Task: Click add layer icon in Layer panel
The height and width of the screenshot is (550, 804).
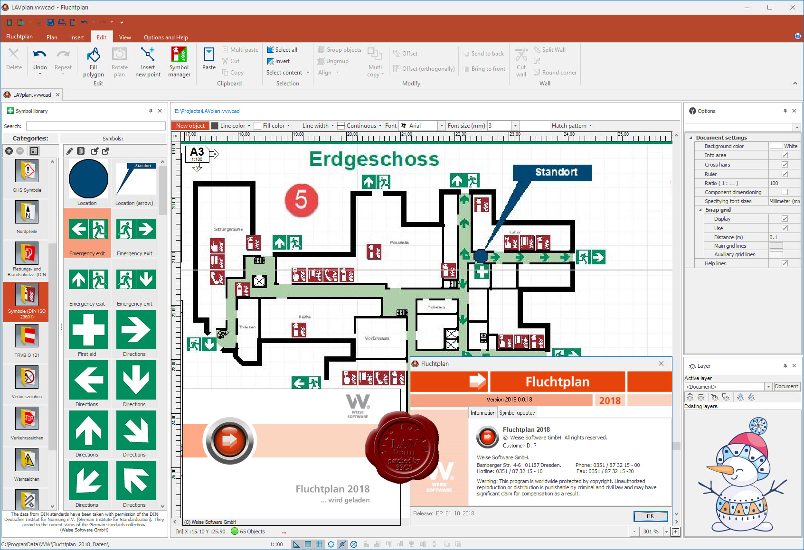Action: click(x=690, y=397)
